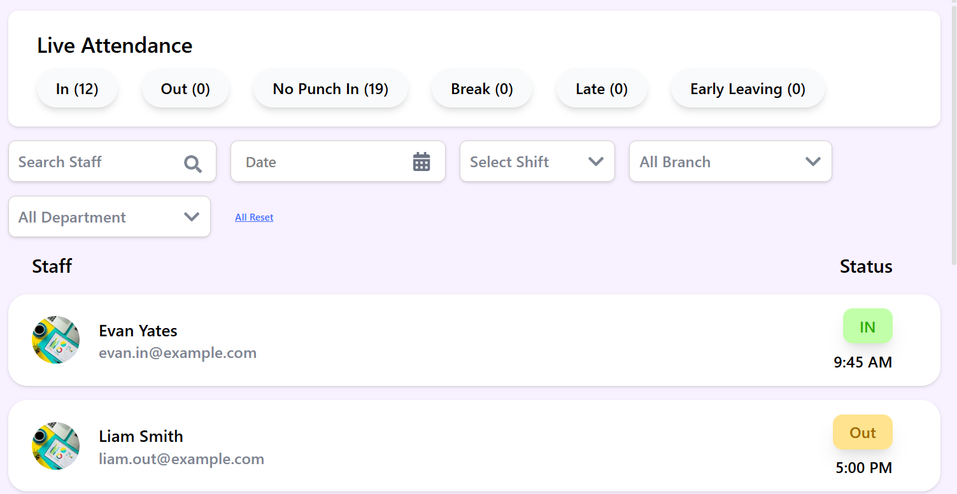Click Liam Smith's yellow Out status badge
Image resolution: width=957 pixels, height=494 pixels.
(x=863, y=432)
